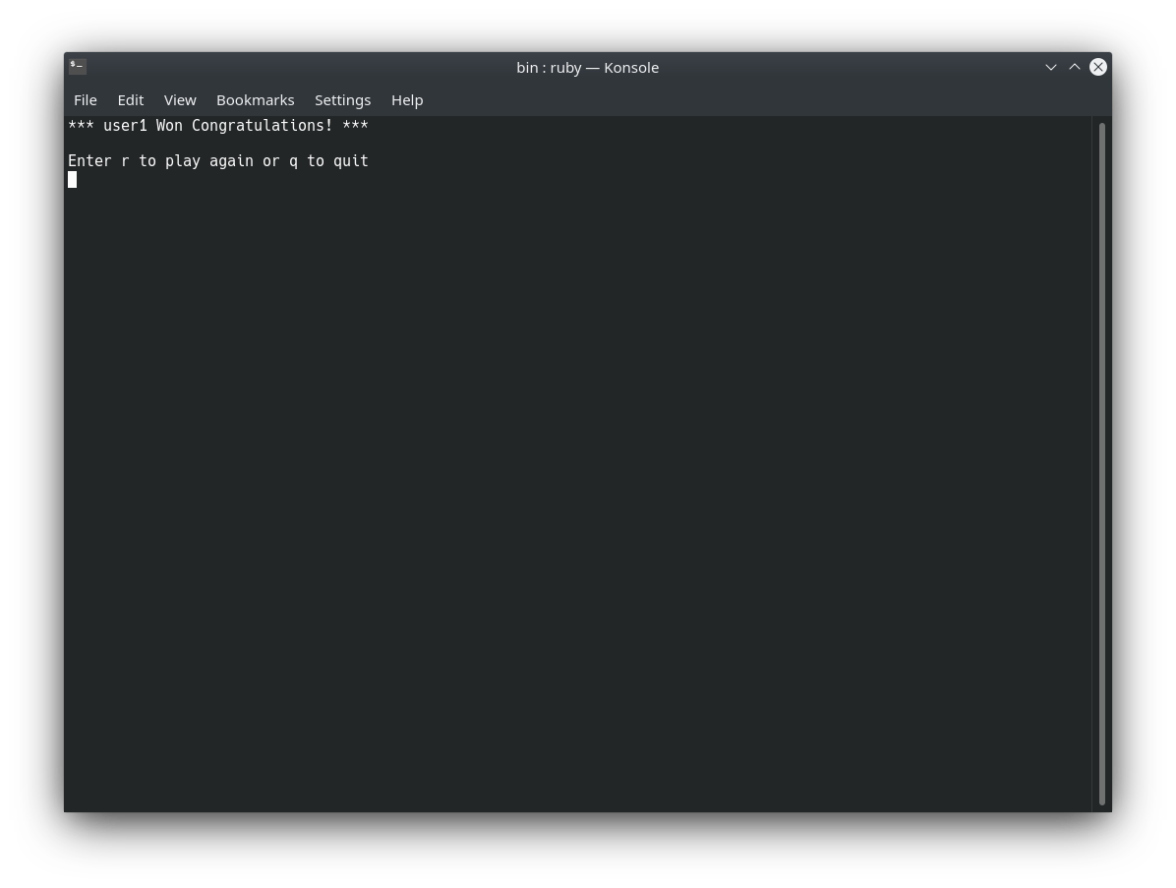Open the View menu
The image size is (1176, 888).
pos(180,99)
